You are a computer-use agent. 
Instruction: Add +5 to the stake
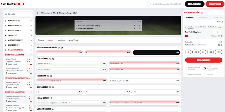(x=188, y=52)
